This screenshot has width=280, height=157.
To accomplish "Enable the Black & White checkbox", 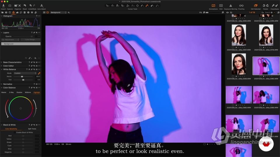I will click(15, 133).
